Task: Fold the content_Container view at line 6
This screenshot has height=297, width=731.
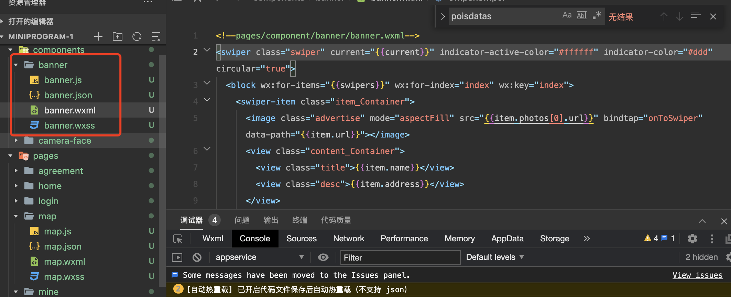Action: click(x=207, y=149)
